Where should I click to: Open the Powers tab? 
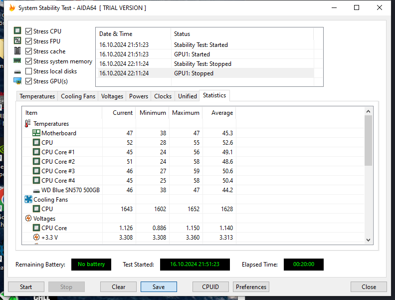click(138, 96)
